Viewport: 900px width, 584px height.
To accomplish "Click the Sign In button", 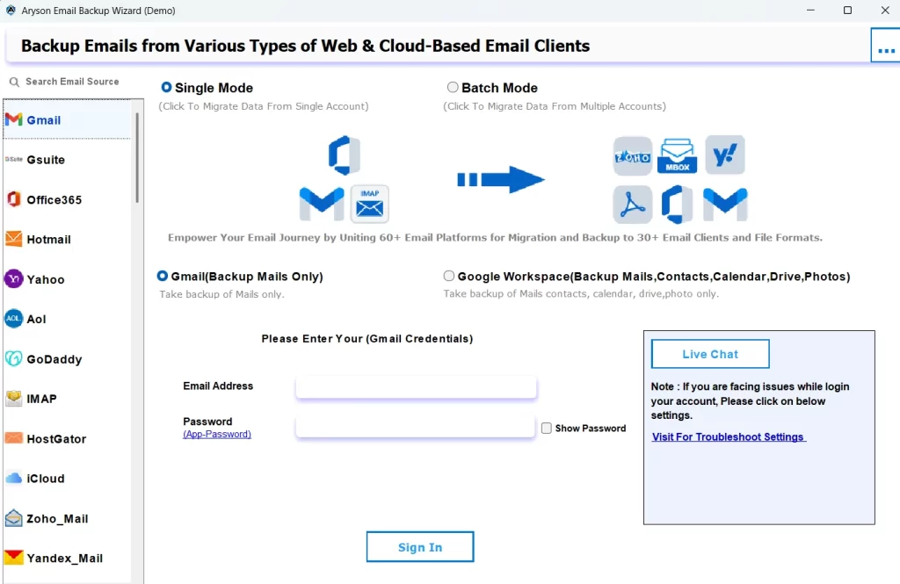I will [419, 546].
